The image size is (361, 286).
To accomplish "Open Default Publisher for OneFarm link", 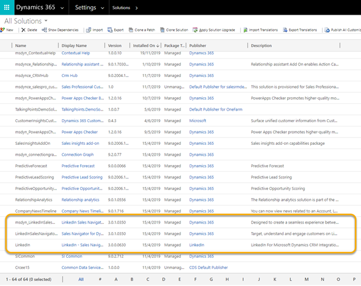I will click(x=216, y=109).
